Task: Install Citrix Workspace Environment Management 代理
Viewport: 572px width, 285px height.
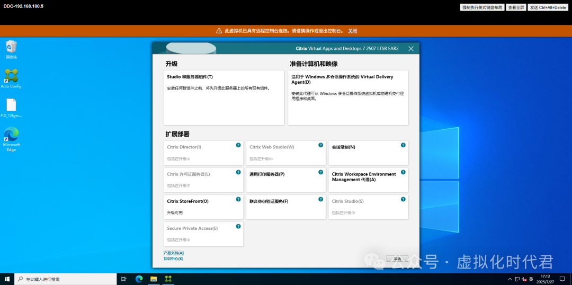Action: [369, 180]
